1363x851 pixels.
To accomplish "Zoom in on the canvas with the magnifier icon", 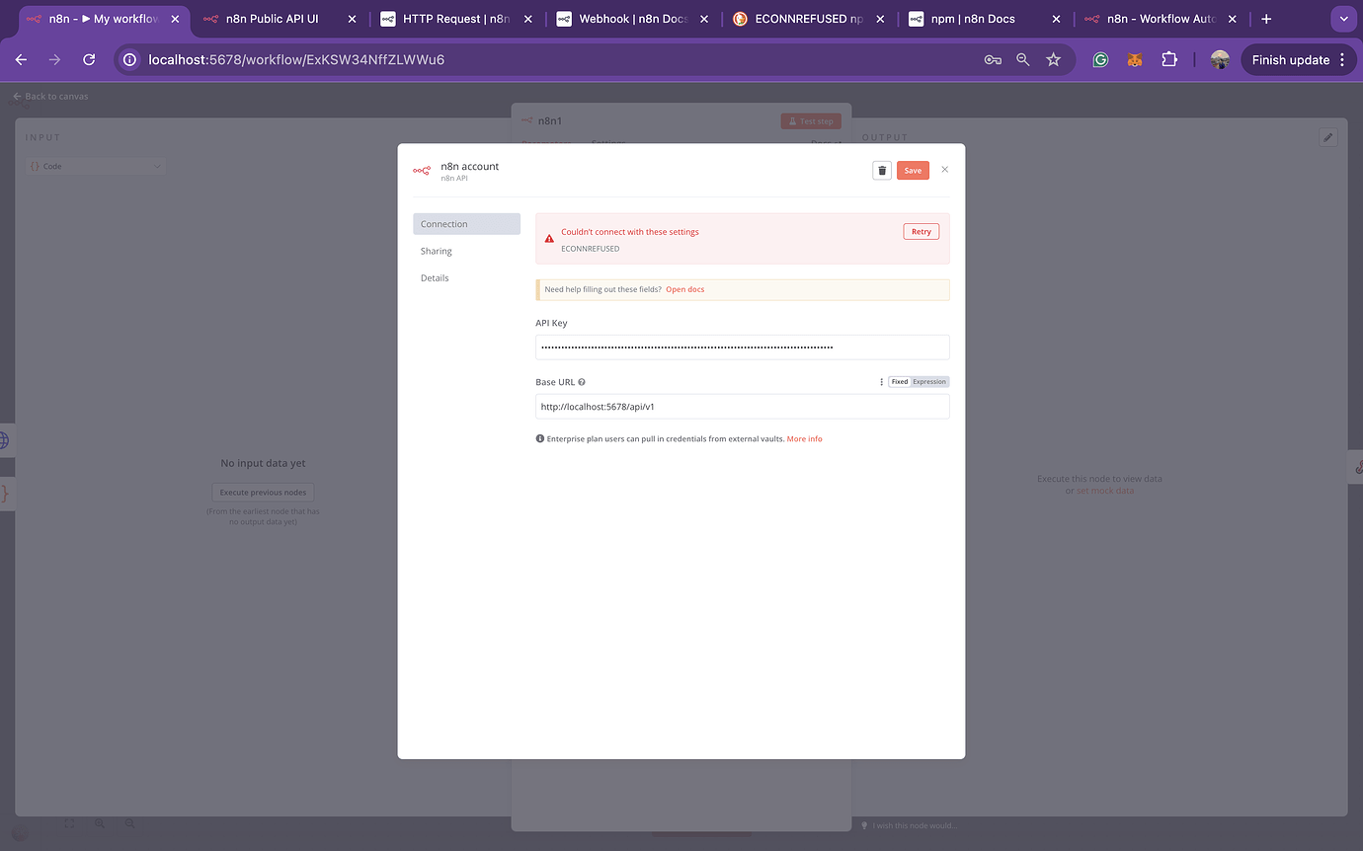I will 99,822.
